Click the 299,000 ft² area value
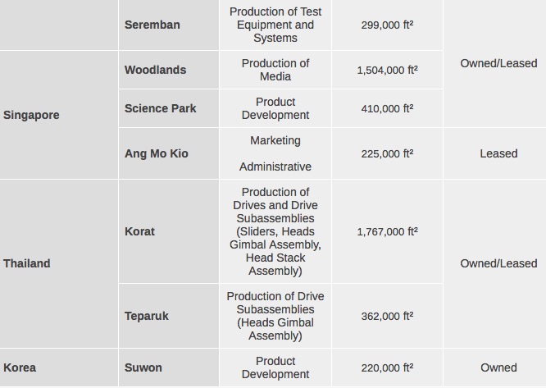This screenshot has height=388, width=546. click(x=387, y=25)
